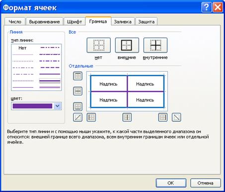The width and height of the screenshot is (225, 192).
Task: Switch to the Выравнивание tab
Action: click(44, 22)
